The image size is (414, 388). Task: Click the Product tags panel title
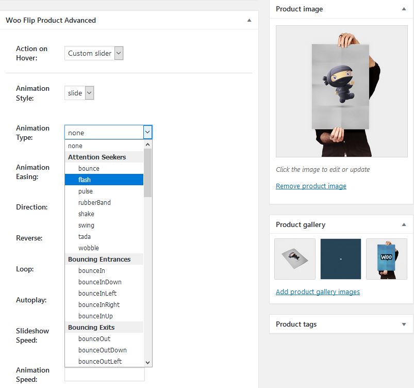point(296,325)
